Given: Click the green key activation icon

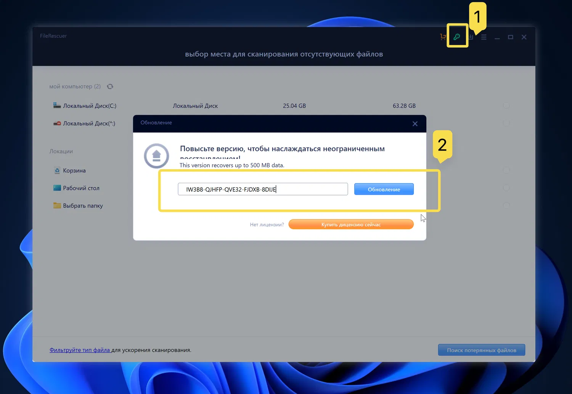Looking at the screenshot, I should tap(457, 37).
